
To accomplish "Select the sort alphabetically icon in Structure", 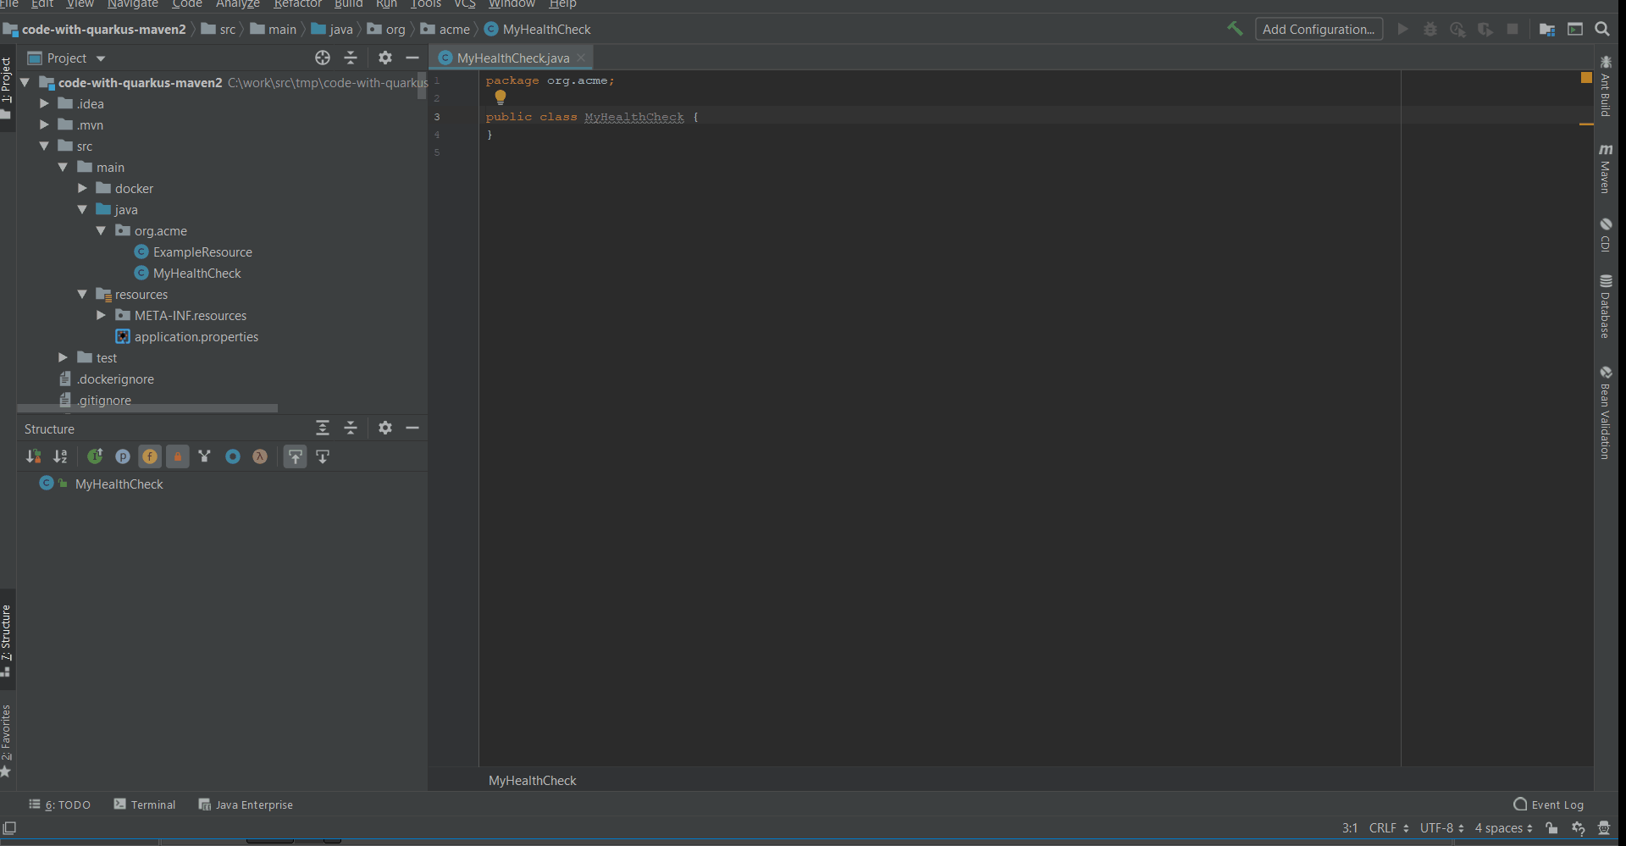I will click(x=60, y=456).
